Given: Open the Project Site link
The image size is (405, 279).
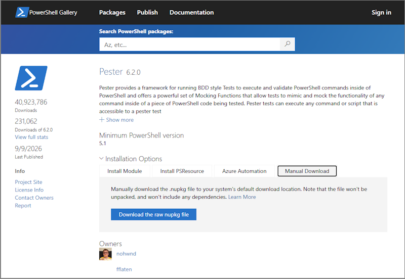Looking at the screenshot, I should [x=28, y=182].
